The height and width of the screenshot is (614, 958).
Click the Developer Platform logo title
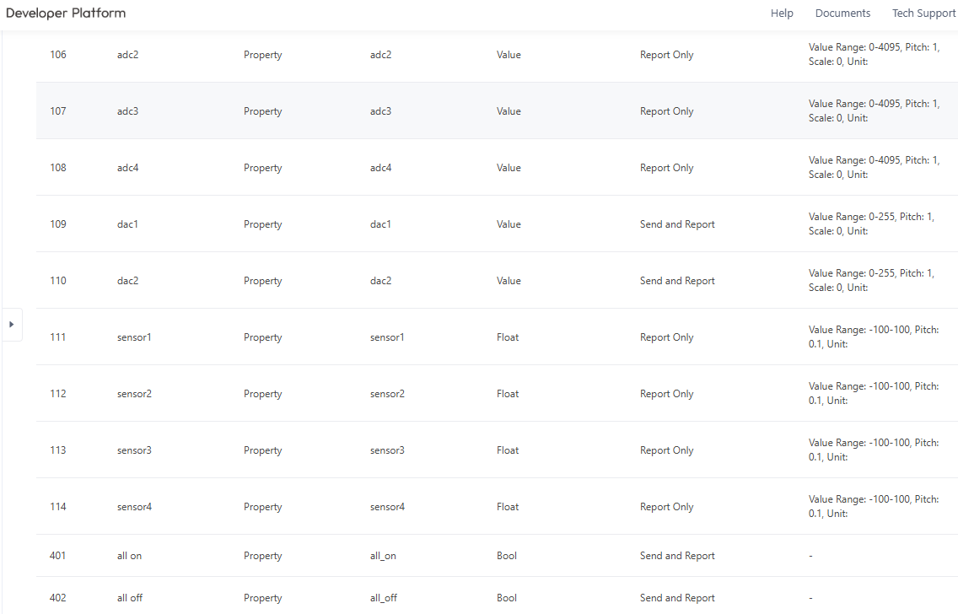66,13
